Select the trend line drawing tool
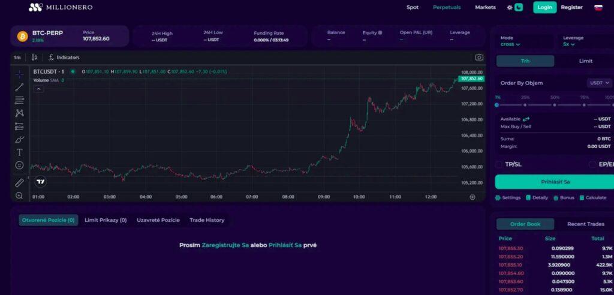Image resolution: width=614 pixels, height=295 pixels. coord(19,88)
